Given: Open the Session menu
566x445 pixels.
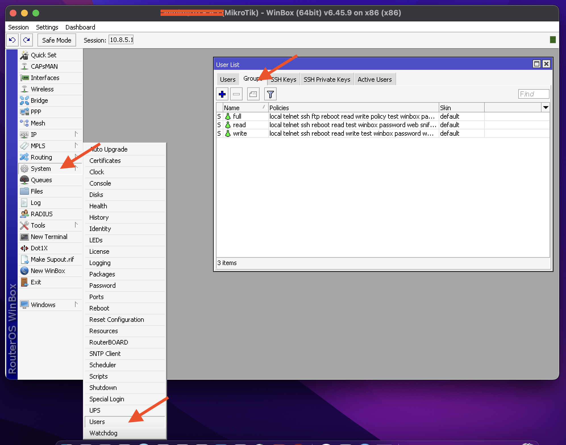Looking at the screenshot, I should (18, 27).
